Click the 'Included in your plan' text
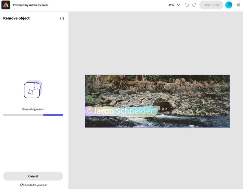The height and width of the screenshot is (189, 243). (36, 185)
